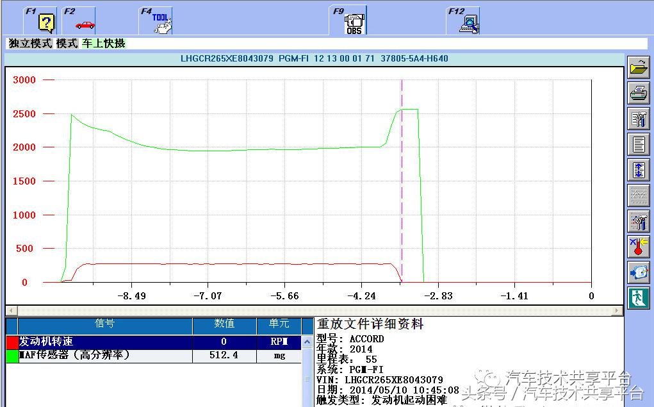Viewport: 654px width, 407px height.
Task: Click the 信号 column header
Action: click(104, 325)
